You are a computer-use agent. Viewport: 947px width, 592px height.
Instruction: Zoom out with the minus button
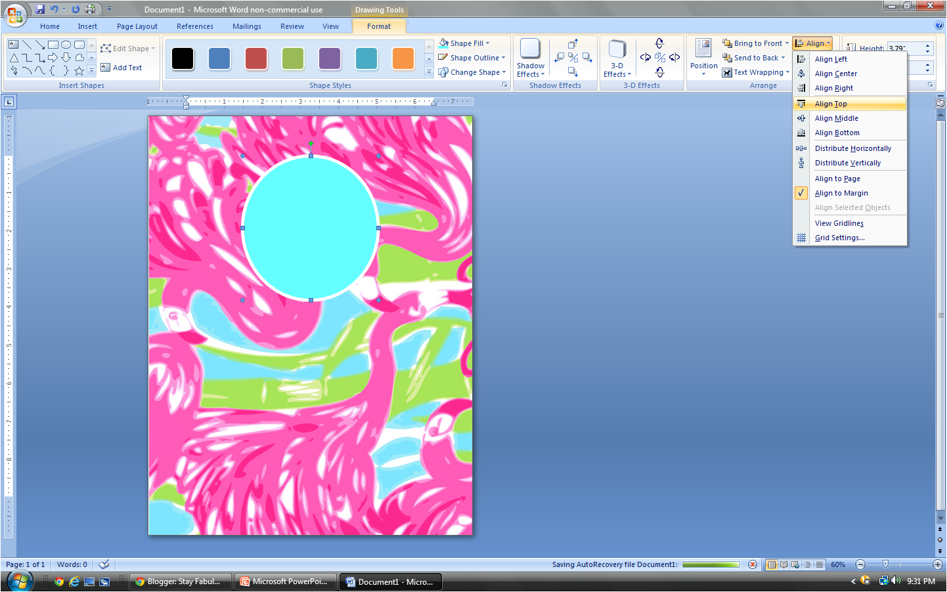click(x=860, y=564)
